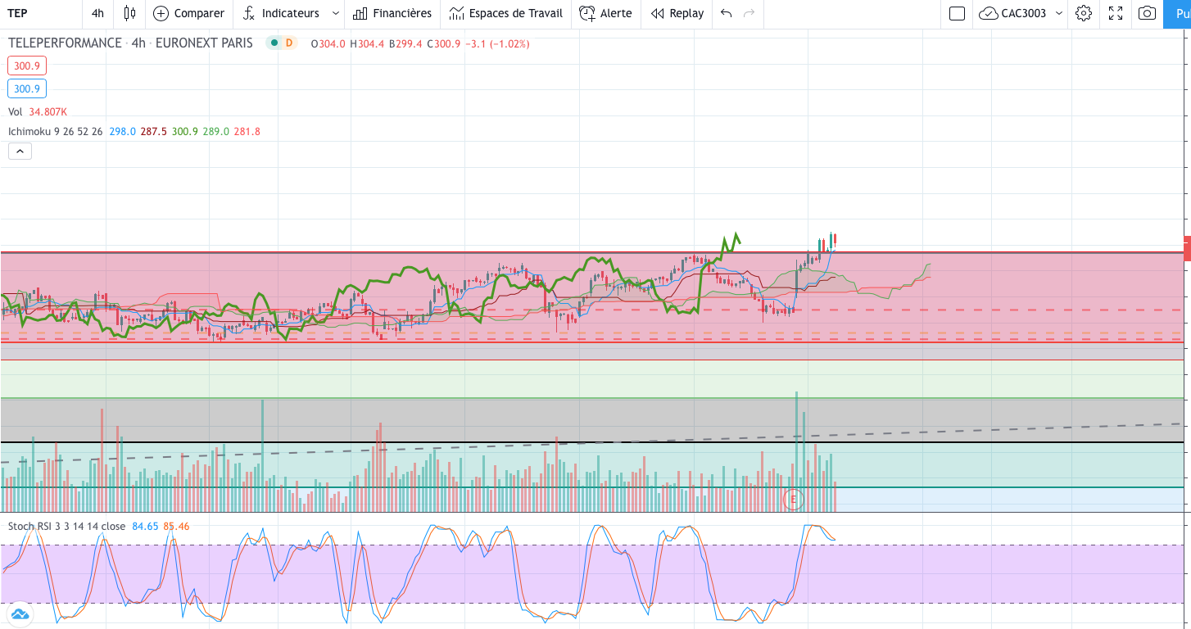
Task: Start bar Replay mode
Action: tap(677, 13)
